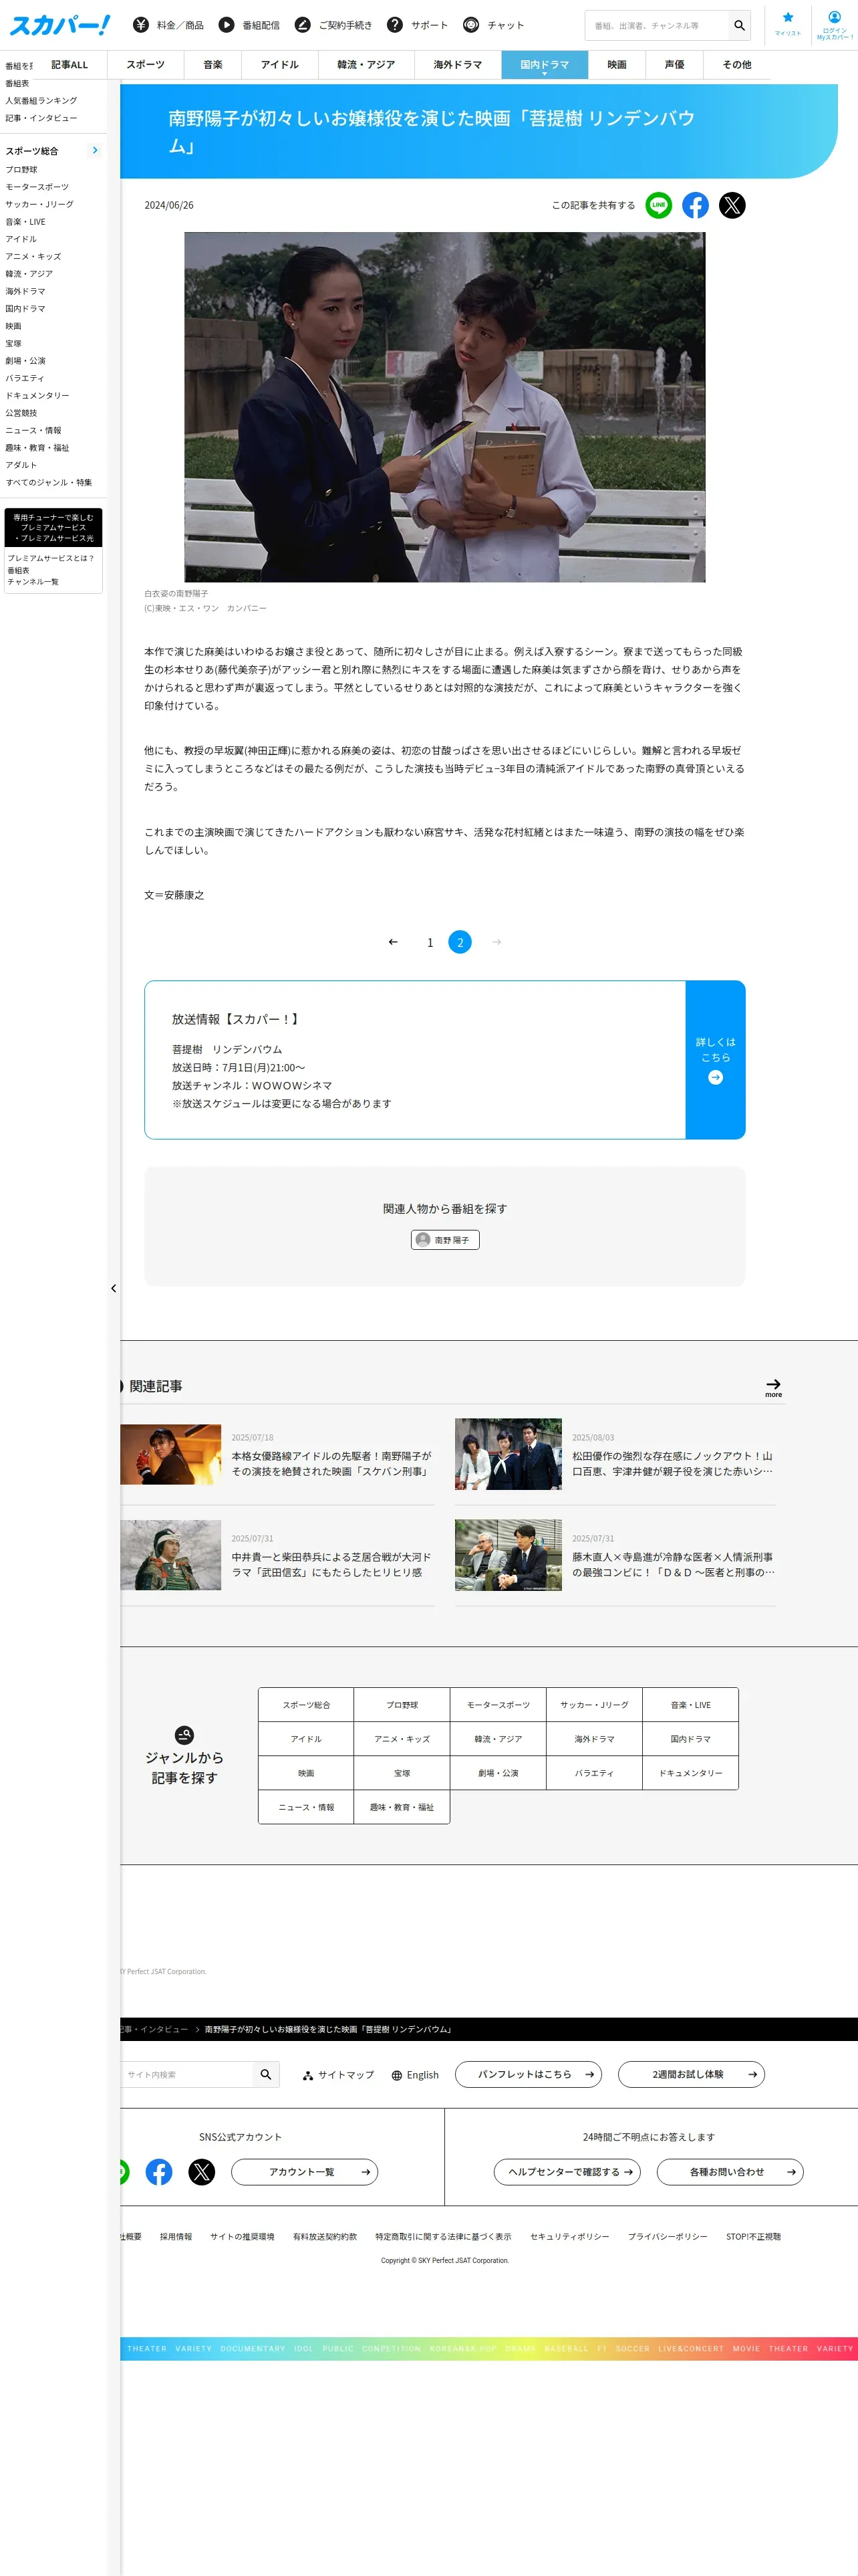
Task: Open サッカー・Jリーグ in sidebar
Action: click(40, 204)
